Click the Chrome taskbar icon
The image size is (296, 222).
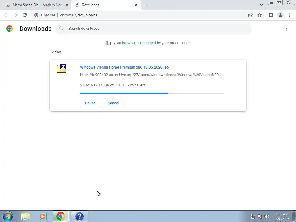tap(61, 216)
